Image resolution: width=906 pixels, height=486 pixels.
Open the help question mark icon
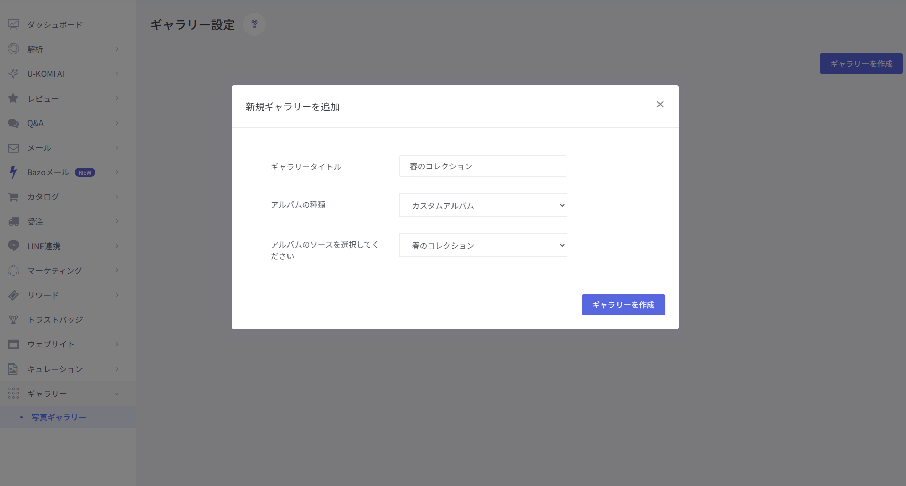click(x=254, y=24)
